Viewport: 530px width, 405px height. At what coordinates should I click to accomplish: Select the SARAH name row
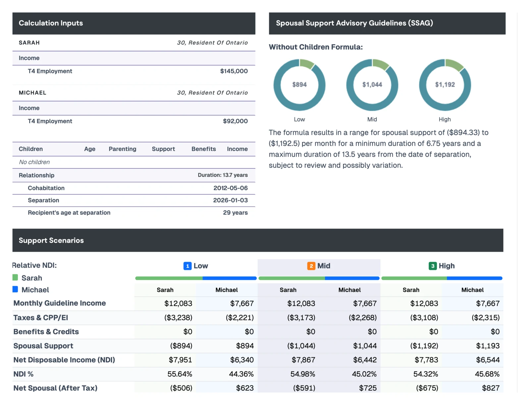coord(134,43)
